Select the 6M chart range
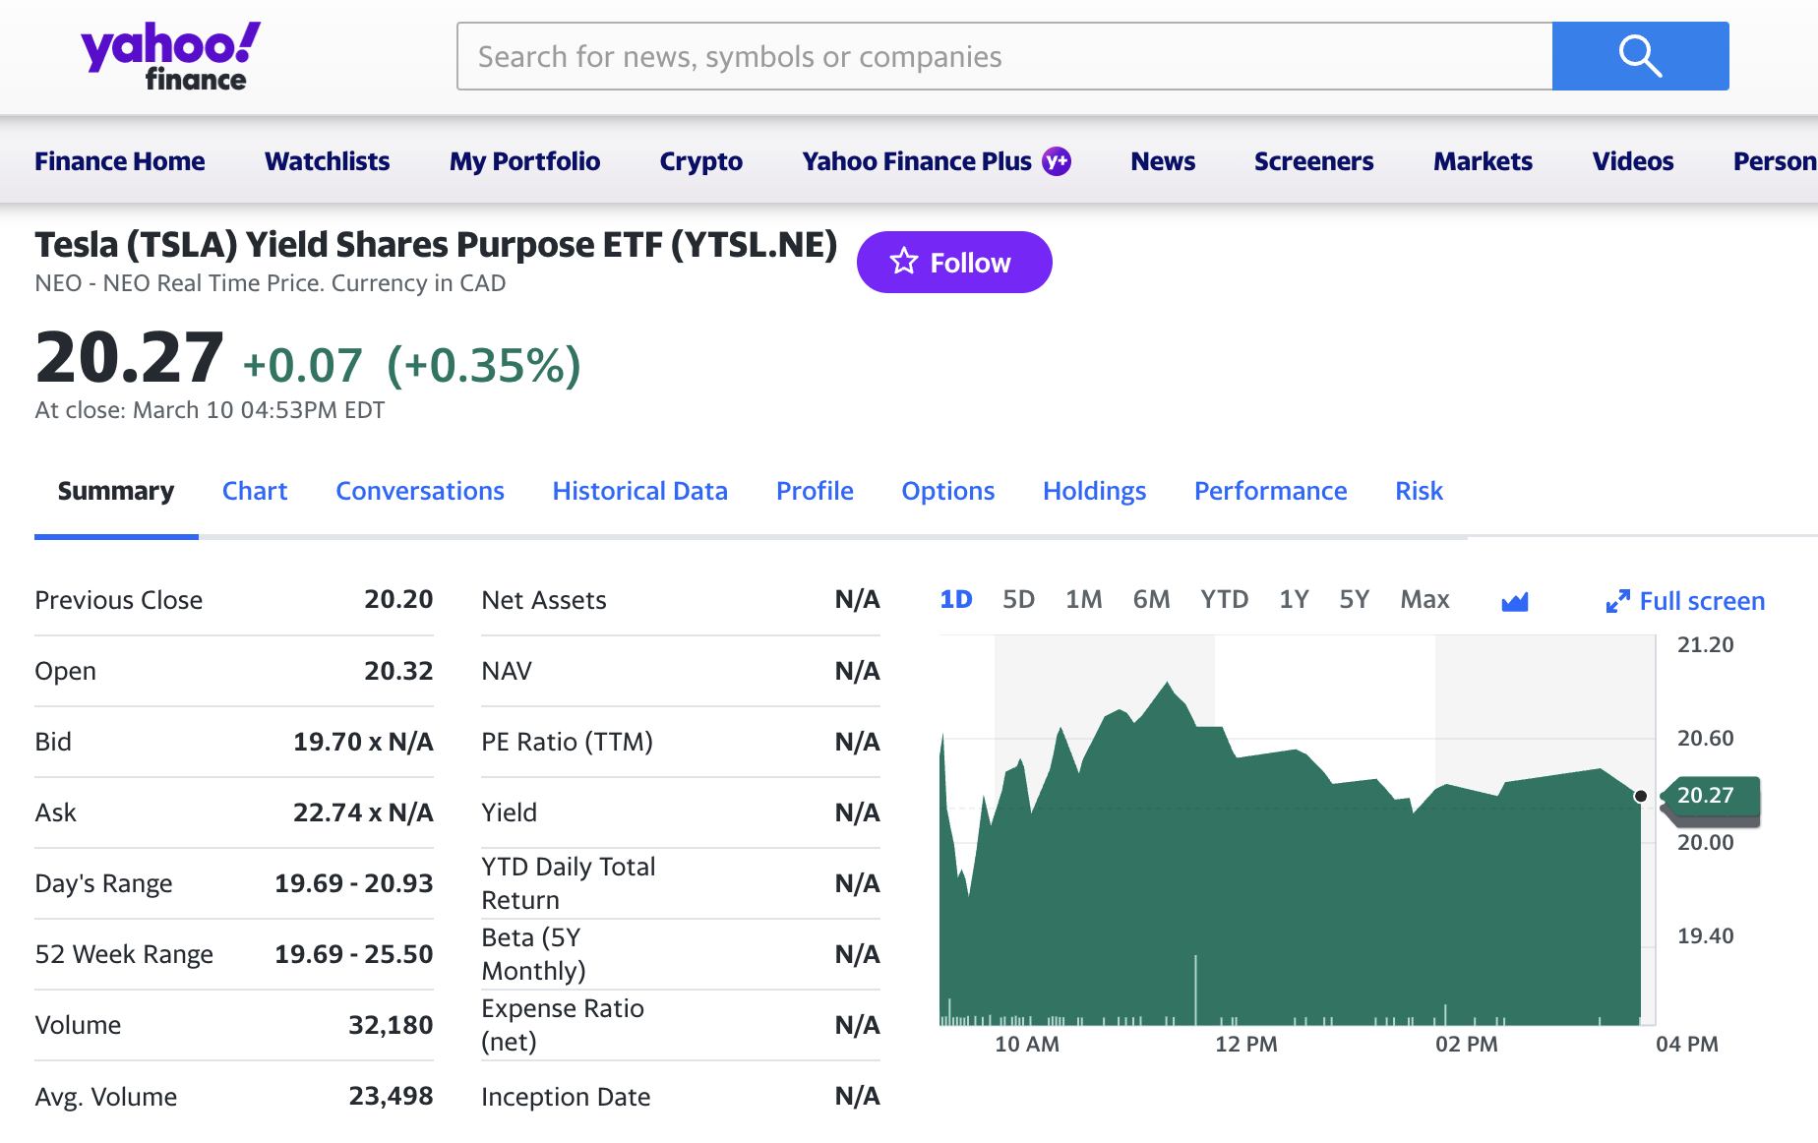Image resolution: width=1818 pixels, height=1143 pixels. [1152, 599]
